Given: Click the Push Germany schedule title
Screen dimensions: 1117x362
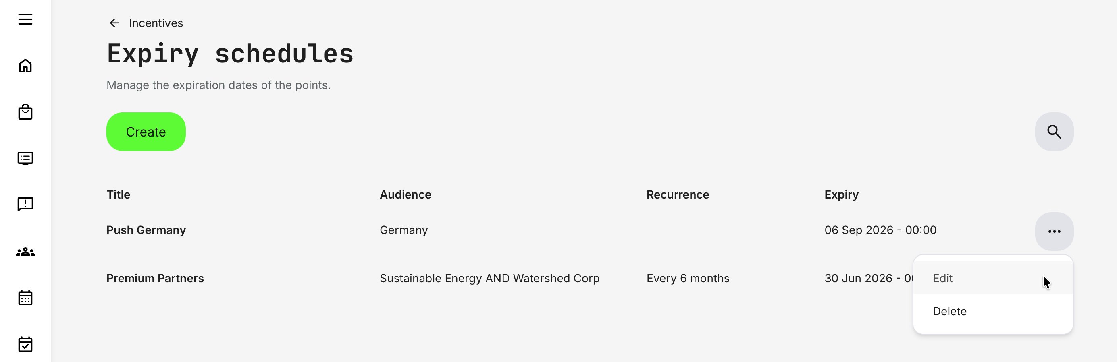Looking at the screenshot, I should pos(146,230).
